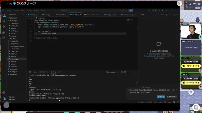Click the fullscreen icon at top right
Viewport: 202px width, 113px height.
point(190,4)
